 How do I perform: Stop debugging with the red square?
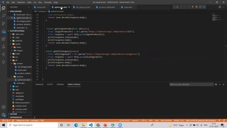pyautogui.click(x=200, y=7)
